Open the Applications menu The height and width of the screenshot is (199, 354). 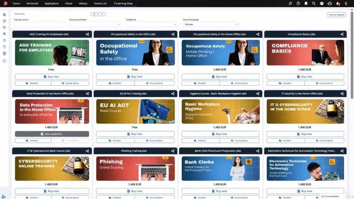coord(52,3)
